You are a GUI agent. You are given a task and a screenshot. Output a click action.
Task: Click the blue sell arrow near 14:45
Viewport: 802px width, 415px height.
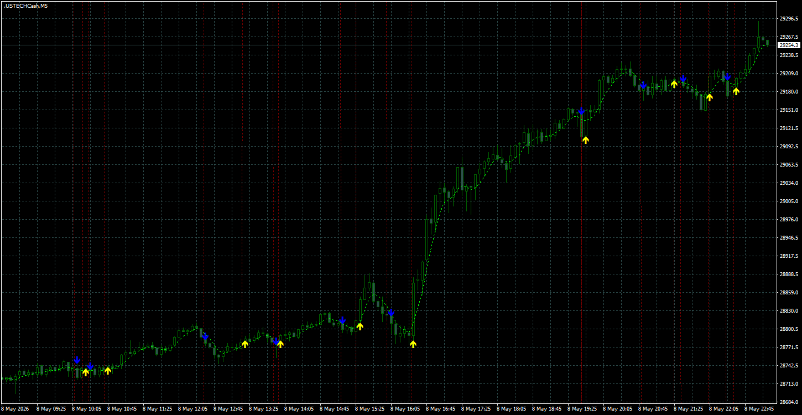(342, 320)
